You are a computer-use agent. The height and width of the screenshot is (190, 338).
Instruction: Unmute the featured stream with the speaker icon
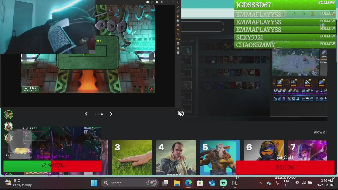click(x=181, y=113)
